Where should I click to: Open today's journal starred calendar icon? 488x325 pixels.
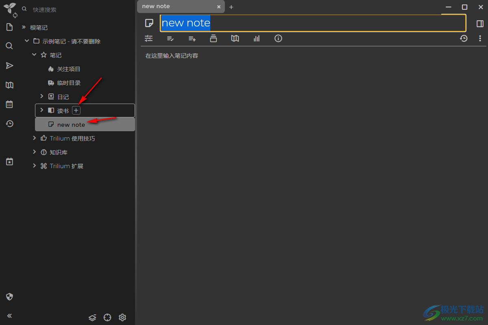(9, 161)
